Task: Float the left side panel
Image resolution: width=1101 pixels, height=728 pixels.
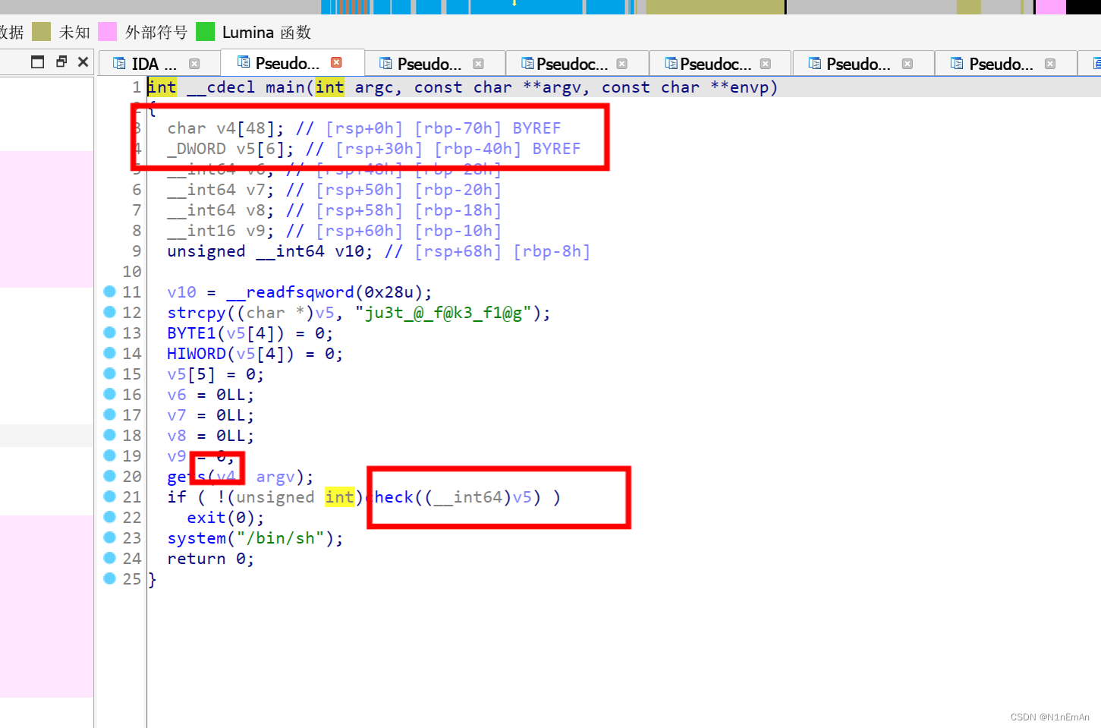Action: pos(61,61)
